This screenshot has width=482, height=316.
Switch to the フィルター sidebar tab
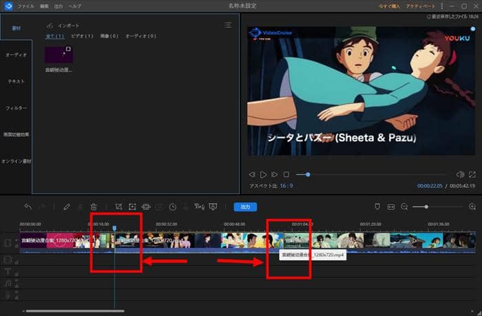(x=16, y=108)
